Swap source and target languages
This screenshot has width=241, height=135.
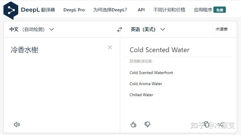pos(120,29)
